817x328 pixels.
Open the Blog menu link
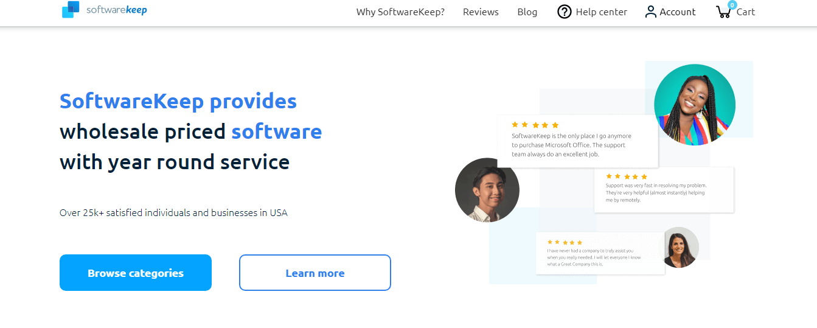(527, 12)
